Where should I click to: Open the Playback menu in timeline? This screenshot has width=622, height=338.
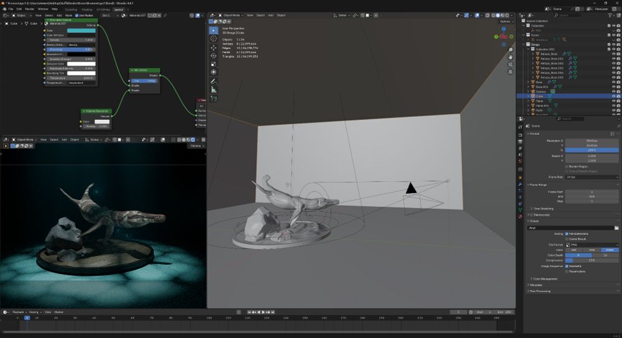[19, 313]
